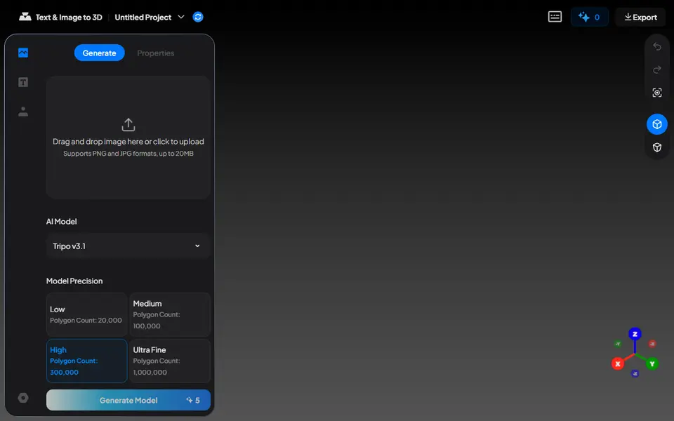
Task: Click the small dim red negative-X gizmo handle
Action: [x=652, y=344]
